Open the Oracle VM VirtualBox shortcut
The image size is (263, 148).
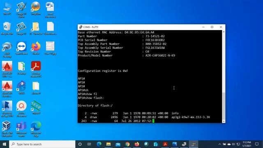click(7, 129)
